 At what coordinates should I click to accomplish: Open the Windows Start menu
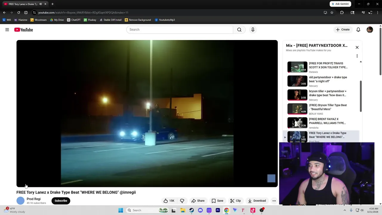click(121, 210)
